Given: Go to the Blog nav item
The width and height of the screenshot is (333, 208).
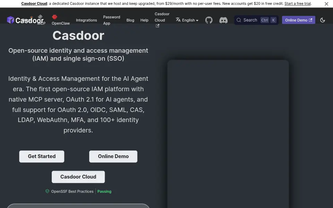Looking at the screenshot, I should click(x=130, y=20).
